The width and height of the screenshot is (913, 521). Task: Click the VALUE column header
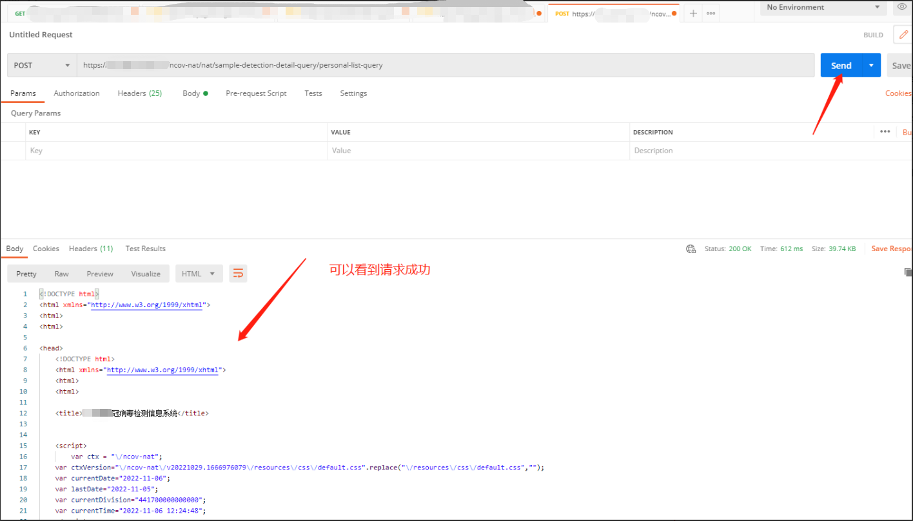coord(340,132)
